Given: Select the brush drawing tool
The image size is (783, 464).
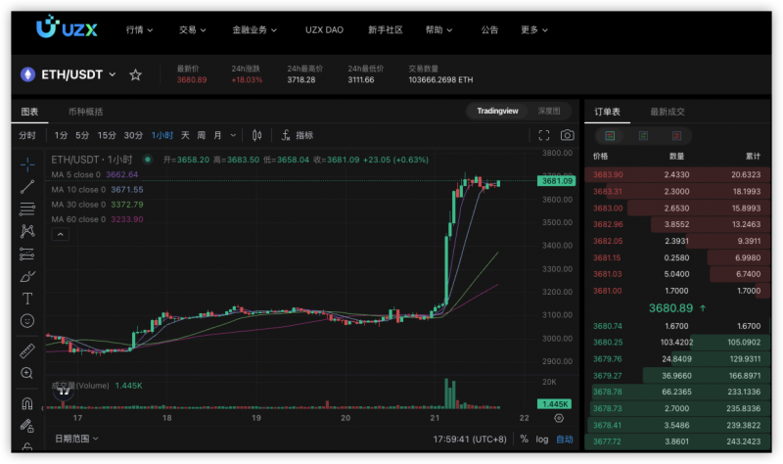Looking at the screenshot, I should pos(27,276).
